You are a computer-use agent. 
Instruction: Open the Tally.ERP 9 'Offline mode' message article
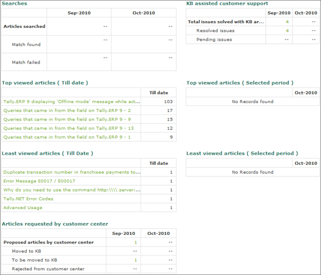72,101
